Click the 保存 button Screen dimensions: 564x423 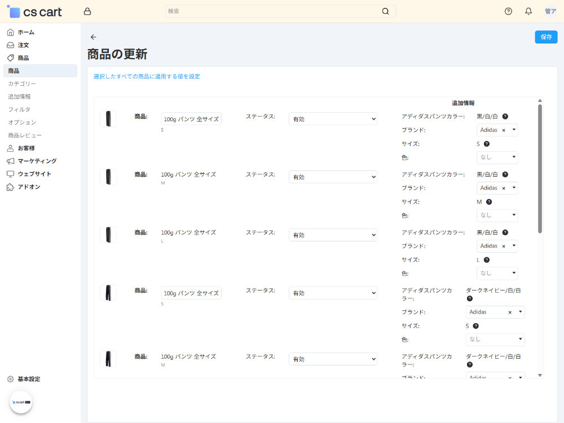pyautogui.click(x=545, y=37)
